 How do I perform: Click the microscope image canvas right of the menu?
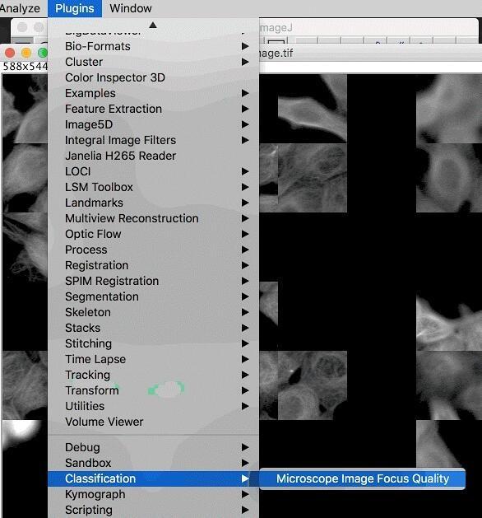370,264
